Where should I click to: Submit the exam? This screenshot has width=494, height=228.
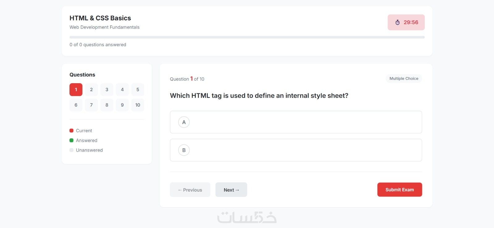[400, 190]
